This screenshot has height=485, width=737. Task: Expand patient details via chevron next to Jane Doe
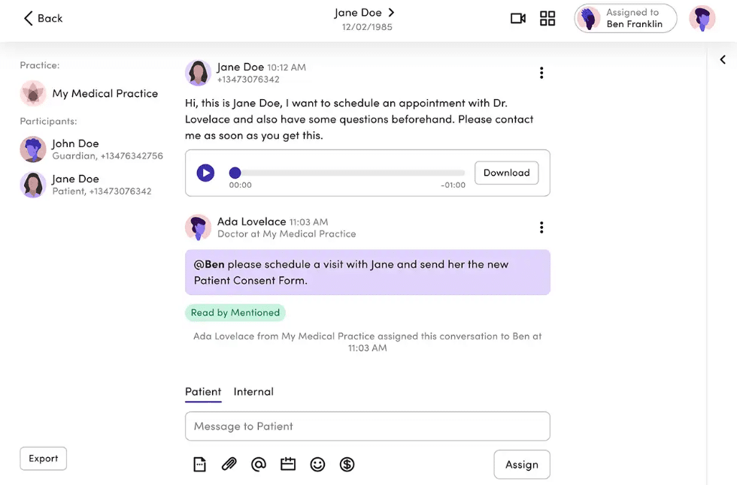(x=390, y=12)
